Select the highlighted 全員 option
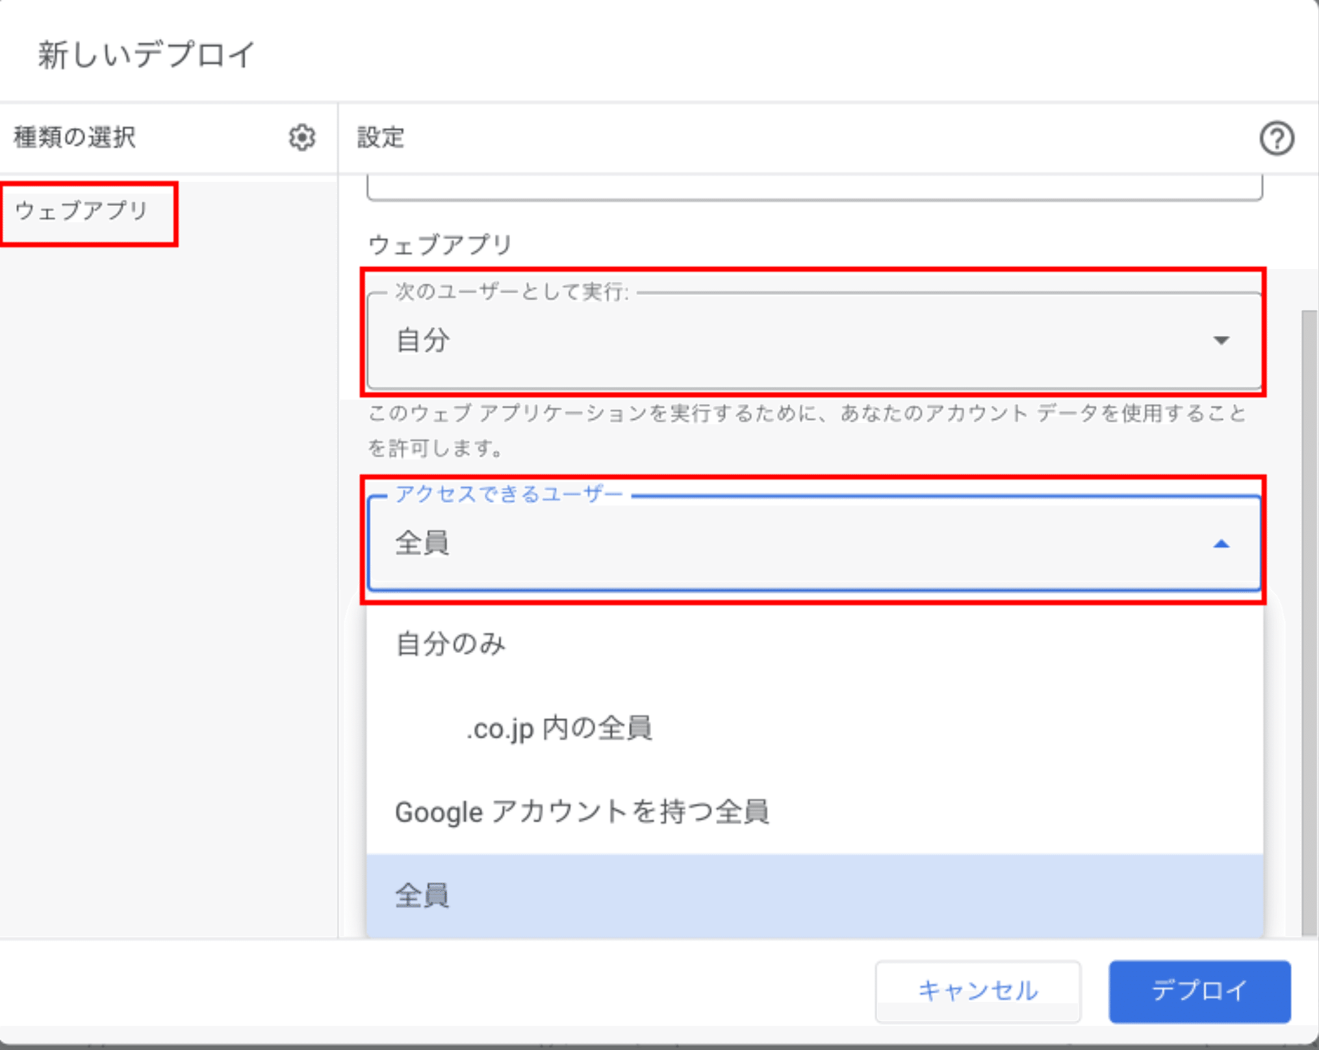This screenshot has height=1050, width=1319. (422, 896)
